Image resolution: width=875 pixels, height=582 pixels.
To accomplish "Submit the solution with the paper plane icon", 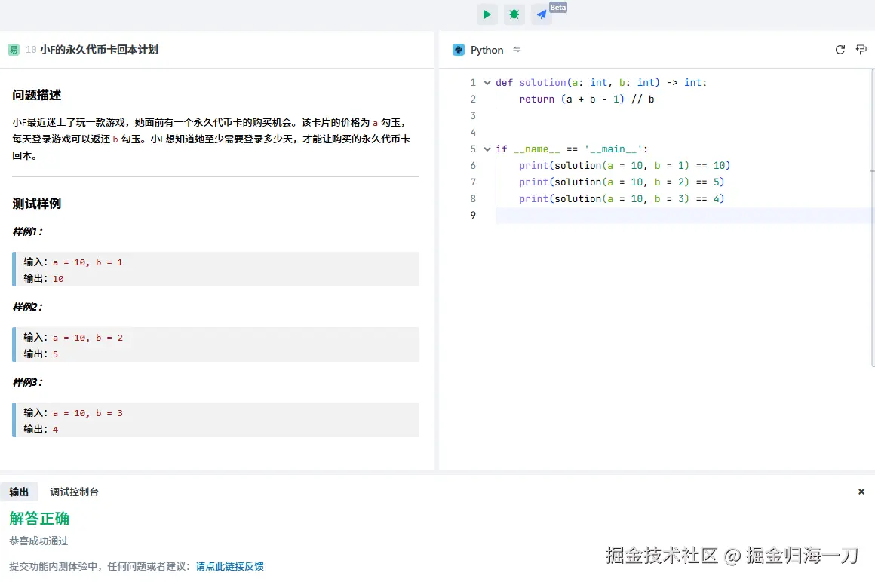I will click(x=540, y=14).
